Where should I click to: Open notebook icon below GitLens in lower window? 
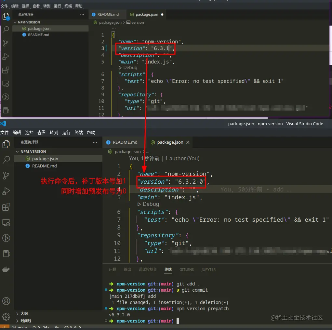coord(6,254)
